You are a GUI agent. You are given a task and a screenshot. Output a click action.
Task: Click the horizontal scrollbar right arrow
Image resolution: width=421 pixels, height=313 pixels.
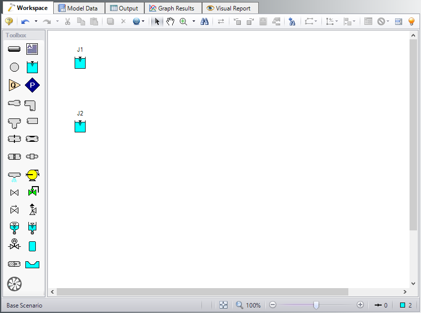(405, 292)
